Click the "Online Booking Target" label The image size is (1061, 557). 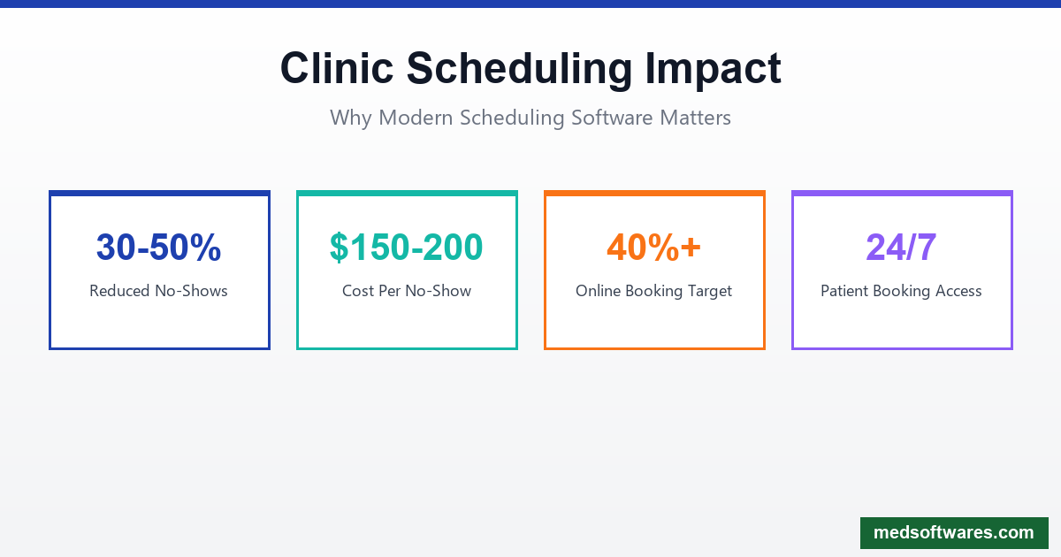point(654,291)
